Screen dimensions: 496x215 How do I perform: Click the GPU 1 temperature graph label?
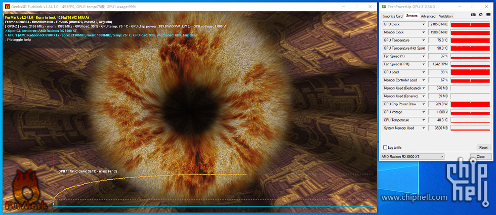click(88, 171)
